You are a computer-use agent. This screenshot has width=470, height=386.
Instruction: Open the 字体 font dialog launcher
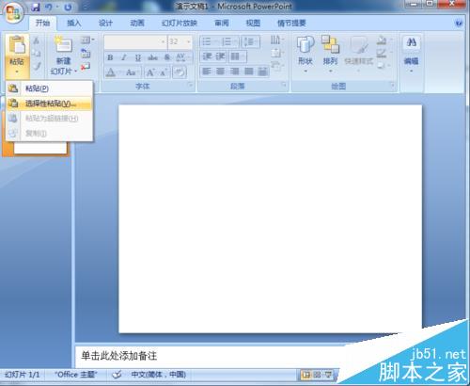tap(190, 85)
